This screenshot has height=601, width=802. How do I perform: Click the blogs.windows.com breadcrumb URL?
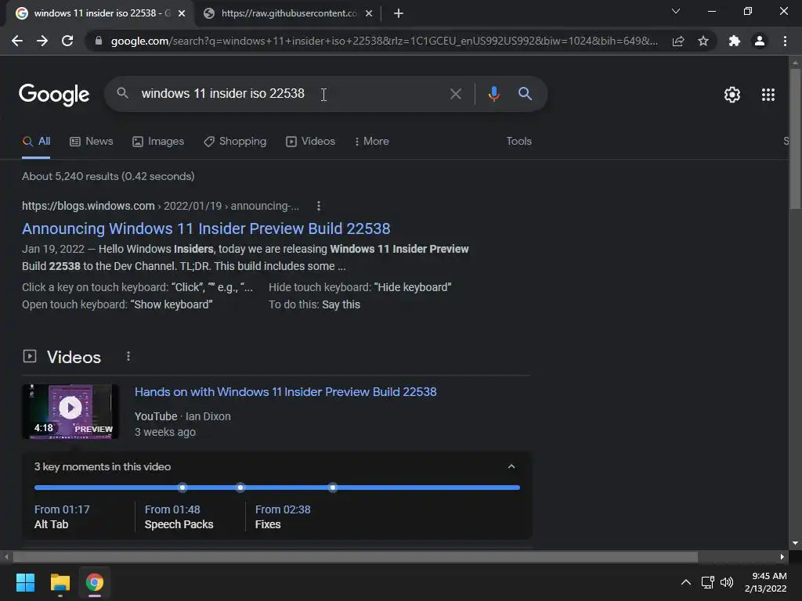click(x=160, y=206)
